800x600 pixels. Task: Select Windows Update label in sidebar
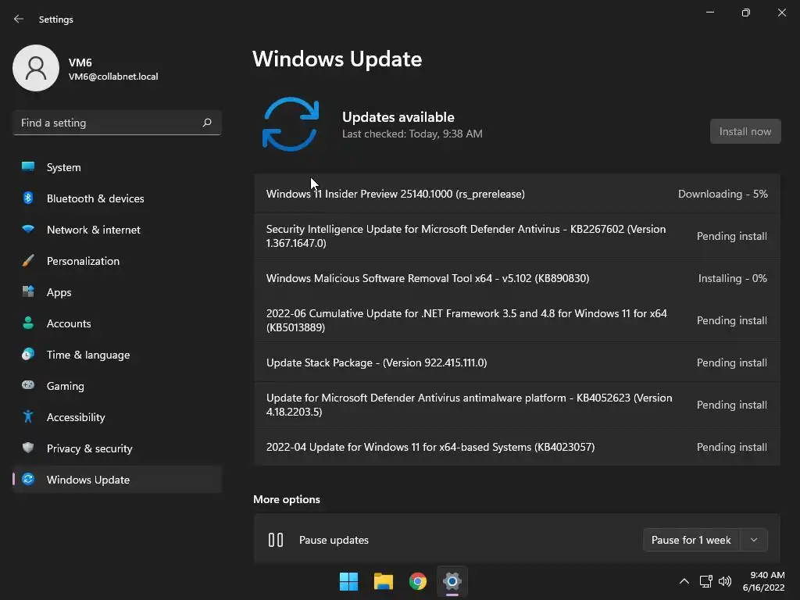[x=88, y=480]
